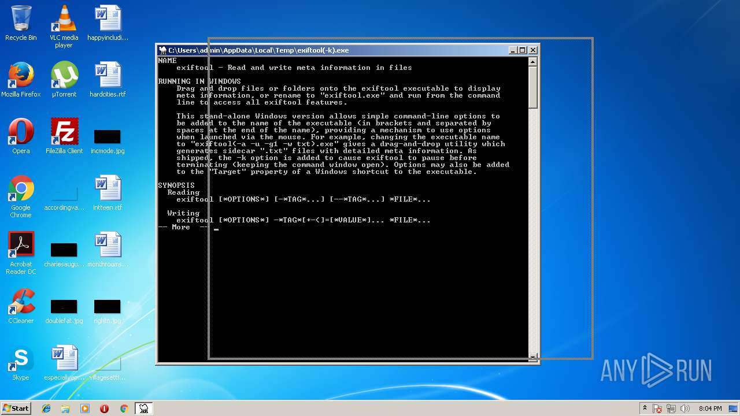Close the exiftool console window
The width and height of the screenshot is (740, 416).
(532, 50)
